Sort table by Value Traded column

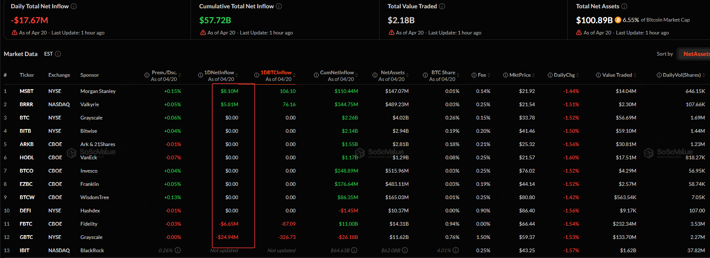pyautogui.click(x=635, y=75)
